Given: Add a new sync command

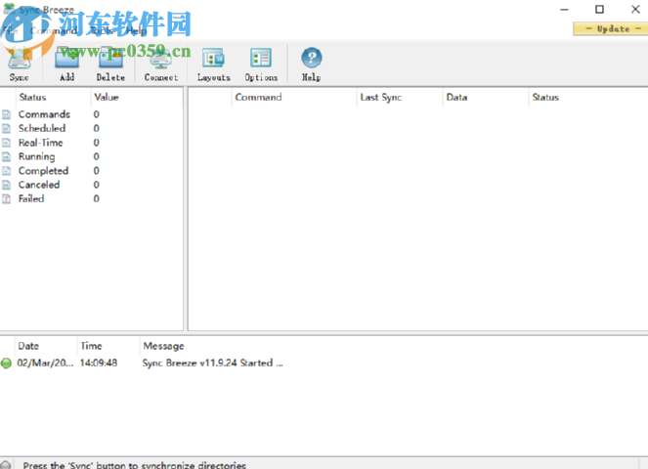Looking at the screenshot, I should coord(66,64).
